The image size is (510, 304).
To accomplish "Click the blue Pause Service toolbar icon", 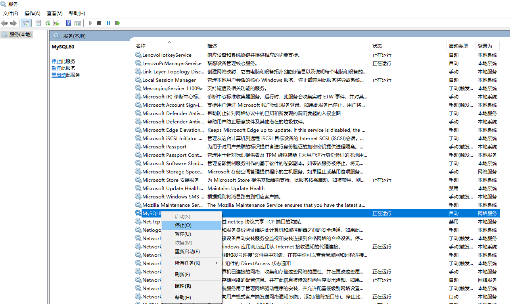I will click(x=108, y=23).
